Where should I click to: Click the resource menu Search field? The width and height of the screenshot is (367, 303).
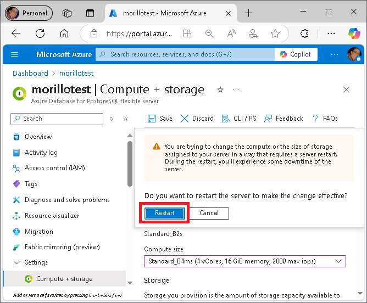57,119
